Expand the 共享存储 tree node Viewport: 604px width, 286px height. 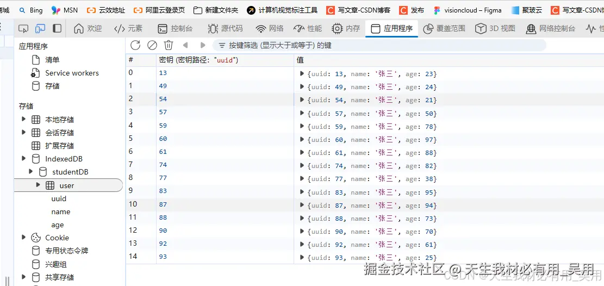click(24, 277)
